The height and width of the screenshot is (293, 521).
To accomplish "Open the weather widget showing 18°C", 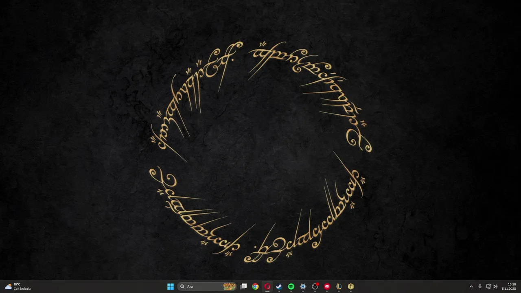I will click(18, 286).
